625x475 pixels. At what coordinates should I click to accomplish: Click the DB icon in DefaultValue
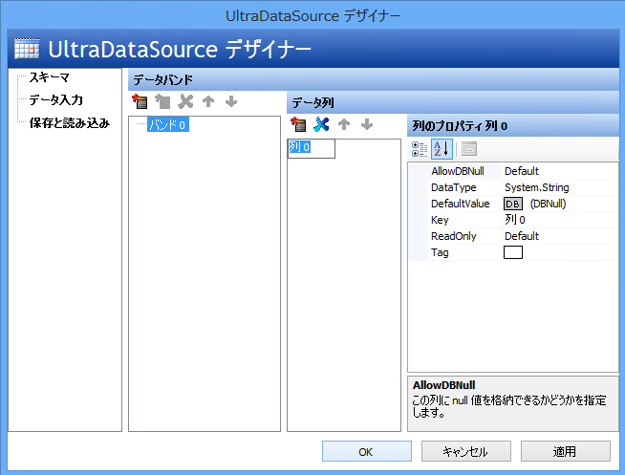513,204
